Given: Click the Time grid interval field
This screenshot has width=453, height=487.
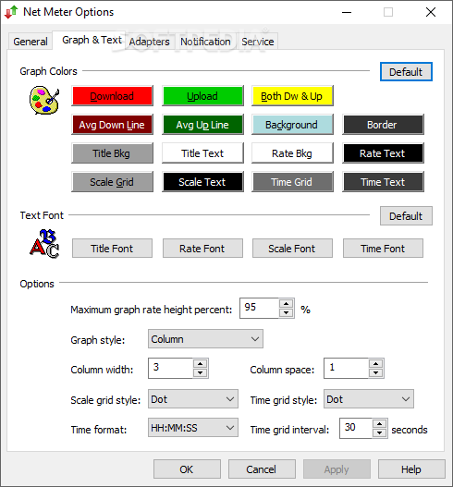Looking at the screenshot, I should click(x=356, y=428).
